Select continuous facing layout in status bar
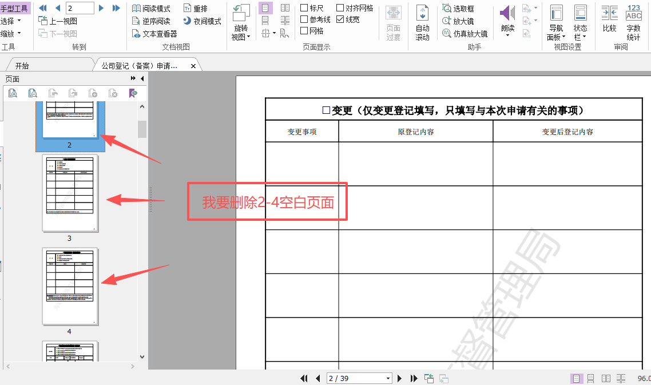The height and width of the screenshot is (385, 651). tap(621, 378)
